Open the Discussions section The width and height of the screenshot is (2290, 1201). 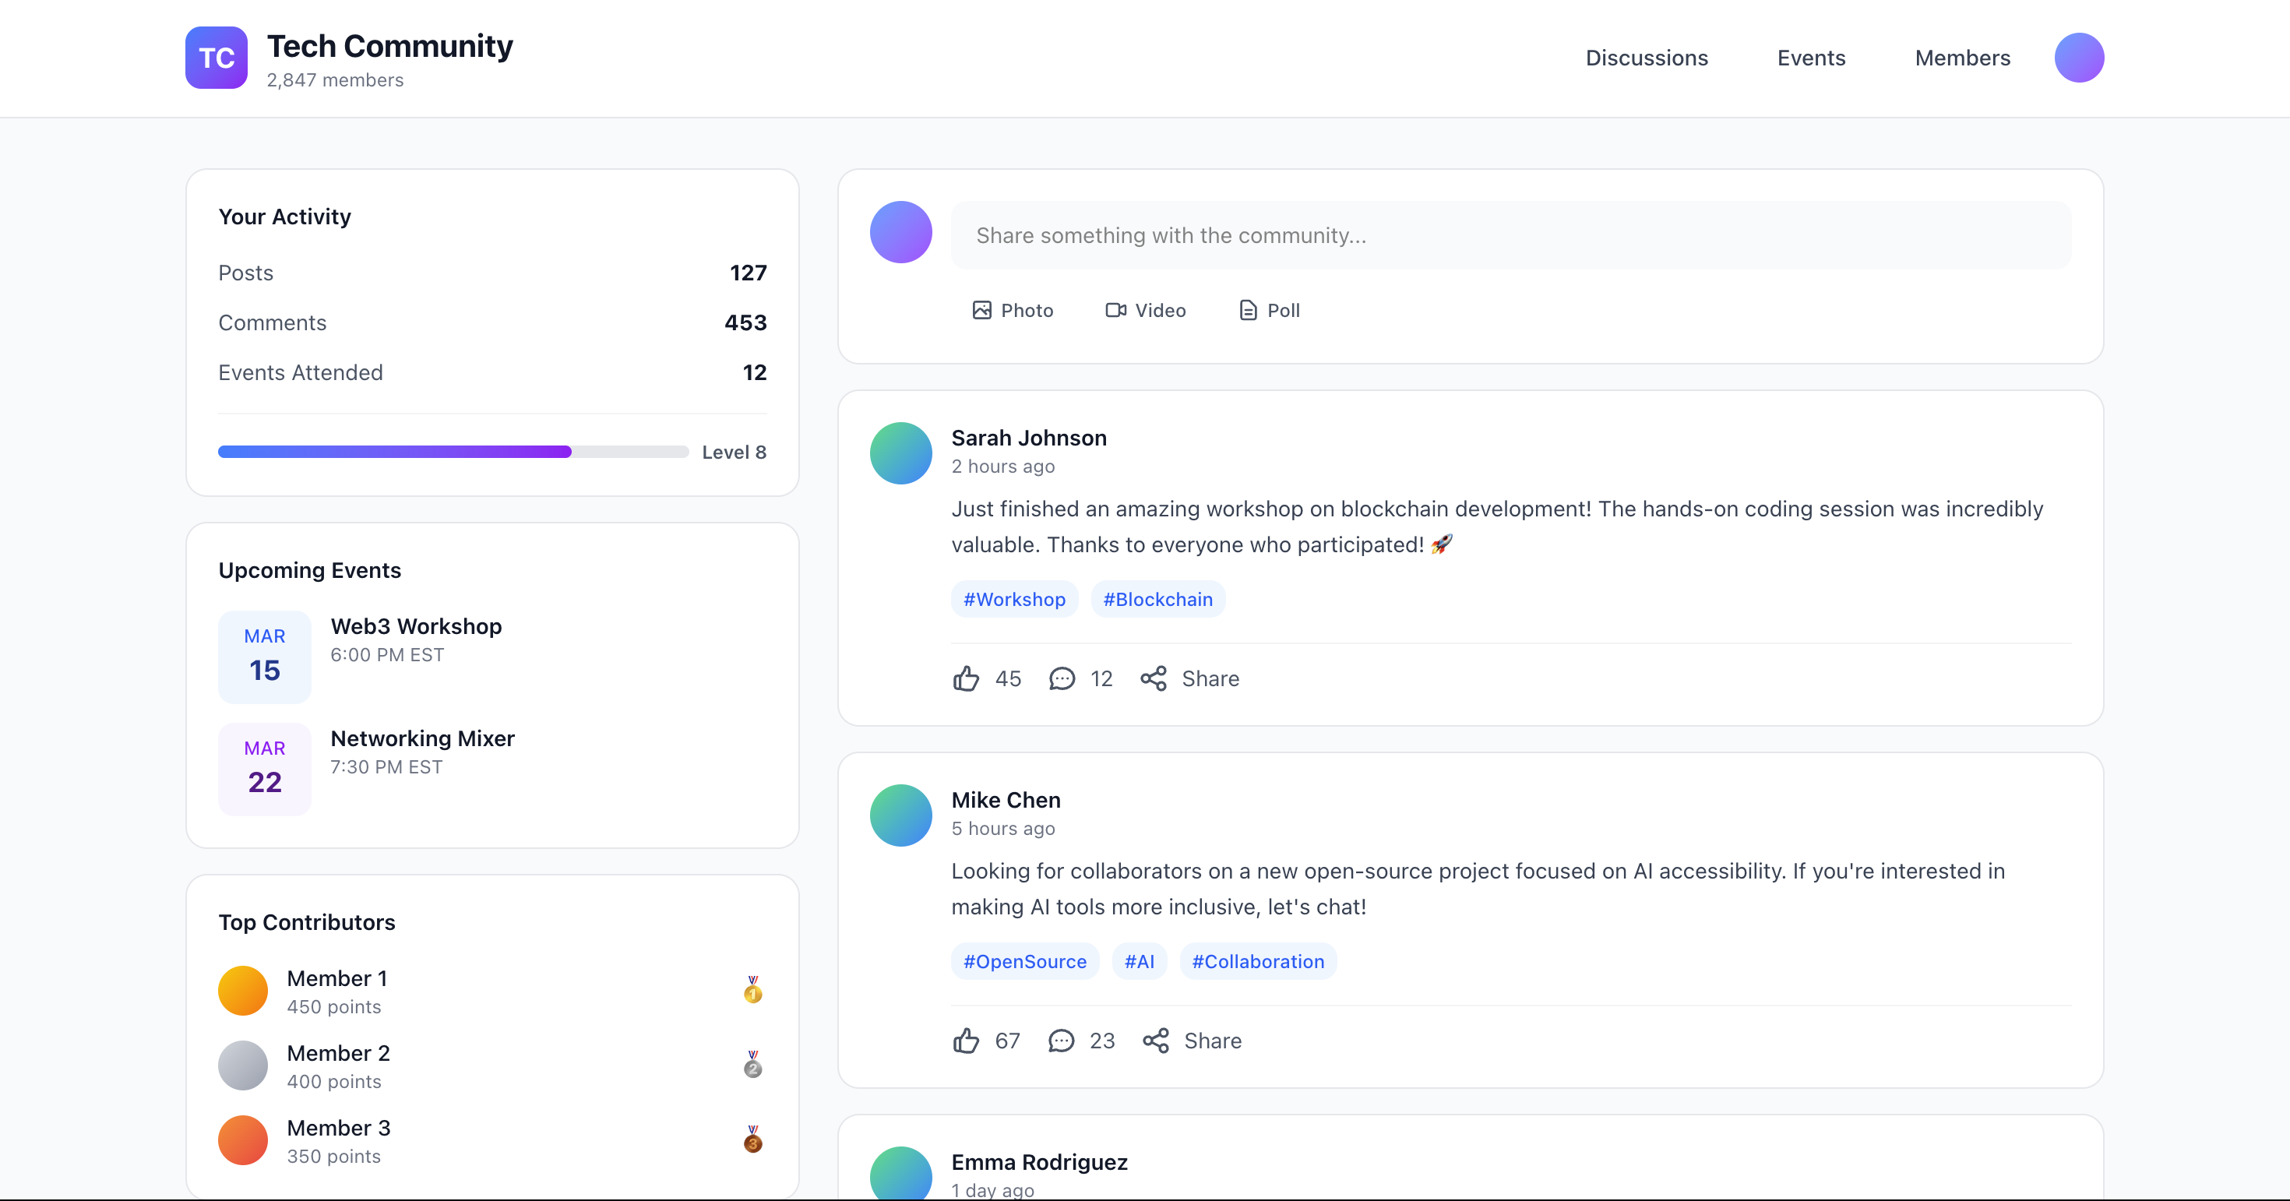point(1647,57)
